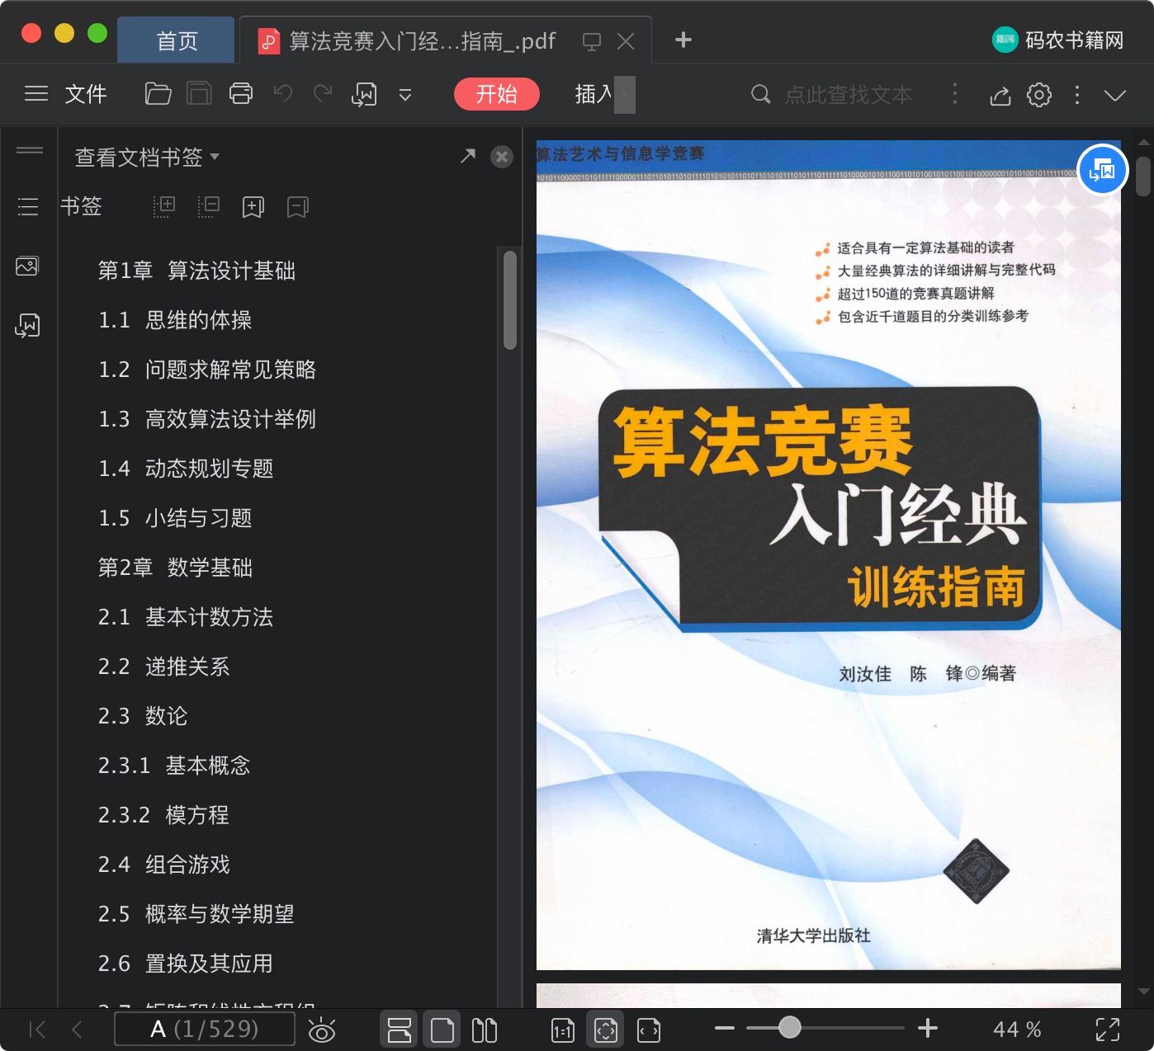Jump to bookmark 第1章 算法设计基础
1154x1051 pixels.
click(196, 271)
